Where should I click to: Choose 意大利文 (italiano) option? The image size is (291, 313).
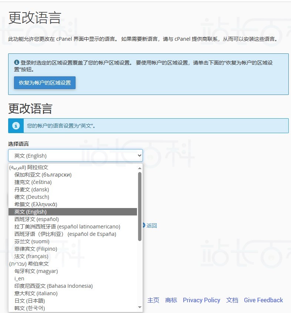(73, 293)
